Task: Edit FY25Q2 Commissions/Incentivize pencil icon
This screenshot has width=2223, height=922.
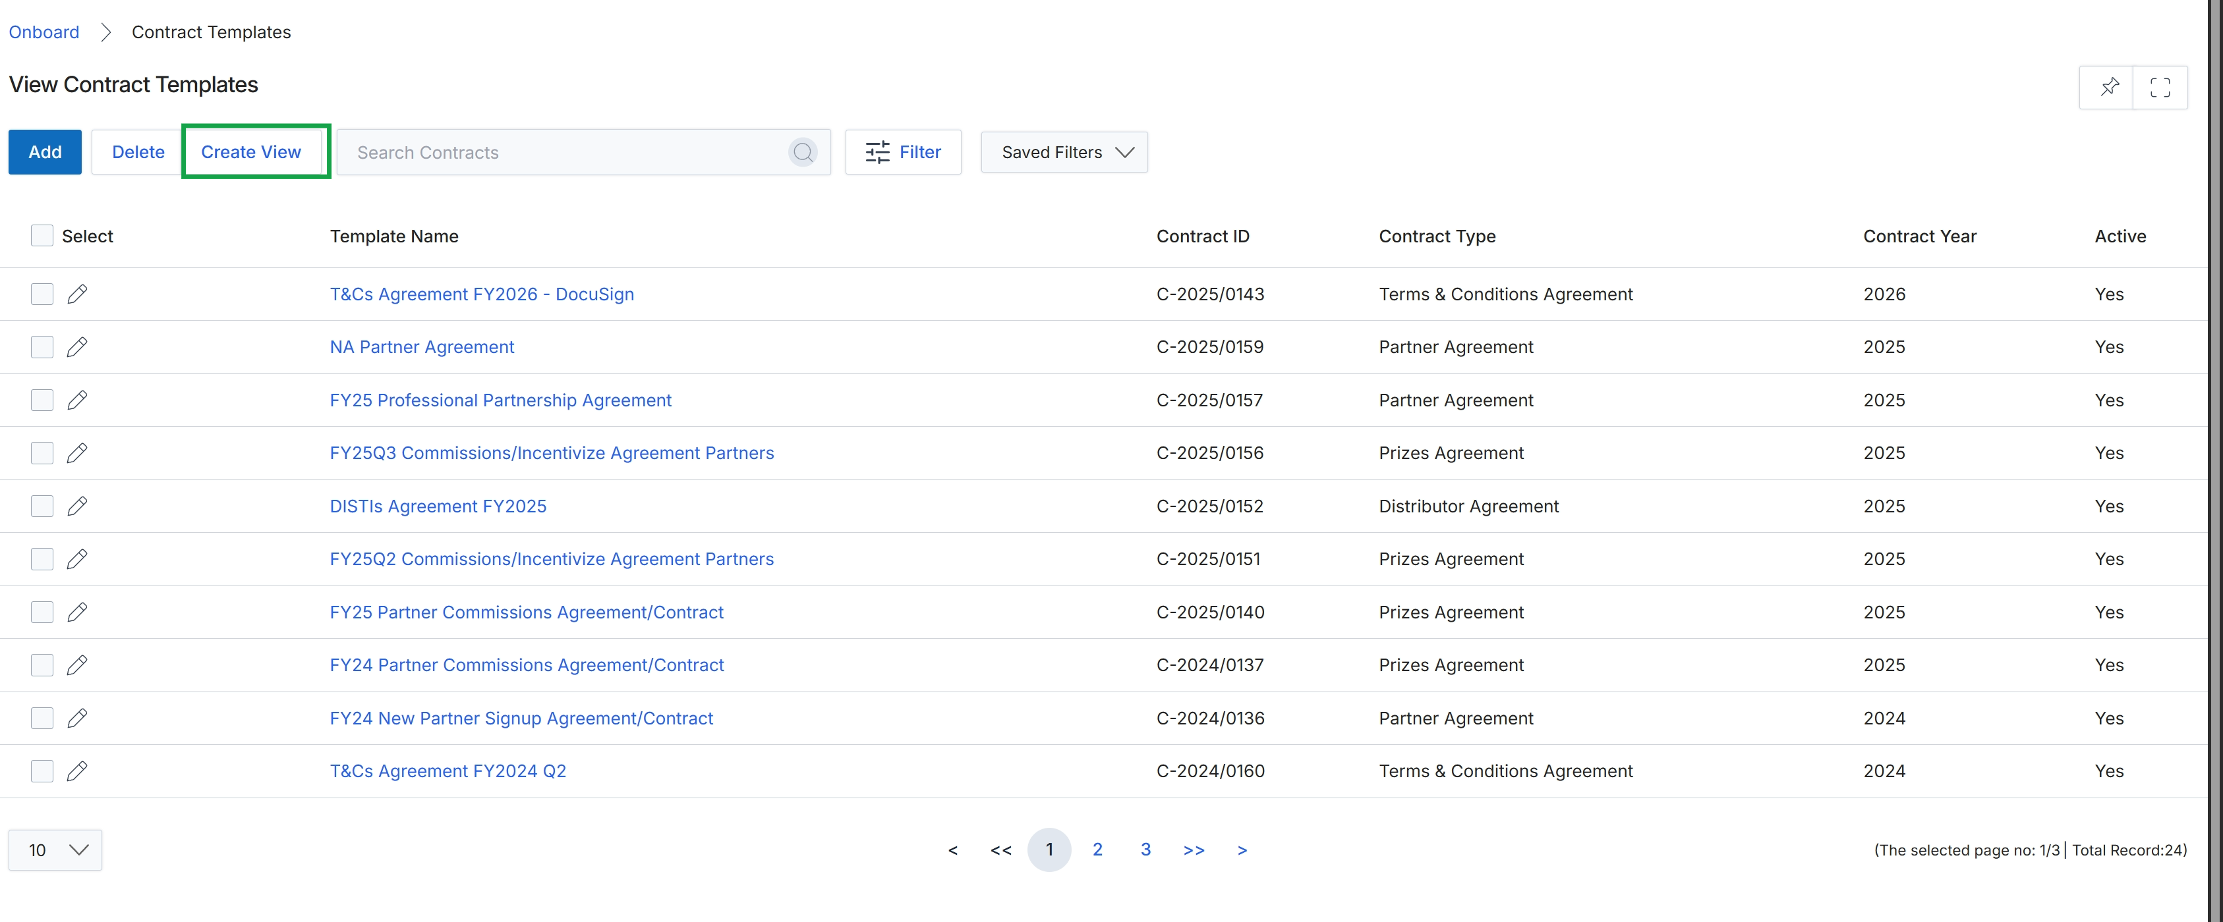Action: click(x=77, y=559)
